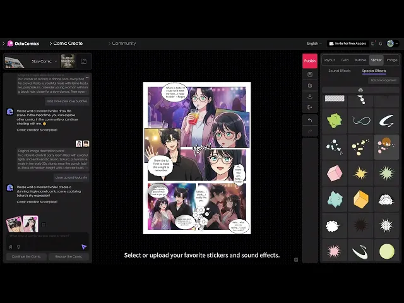
Task: Click Continue the Comic button
Action: (x=27, y=256)
